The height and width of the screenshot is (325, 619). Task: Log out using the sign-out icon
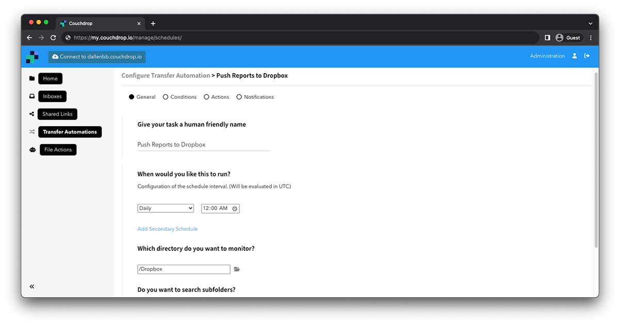[x=587, y=56]
